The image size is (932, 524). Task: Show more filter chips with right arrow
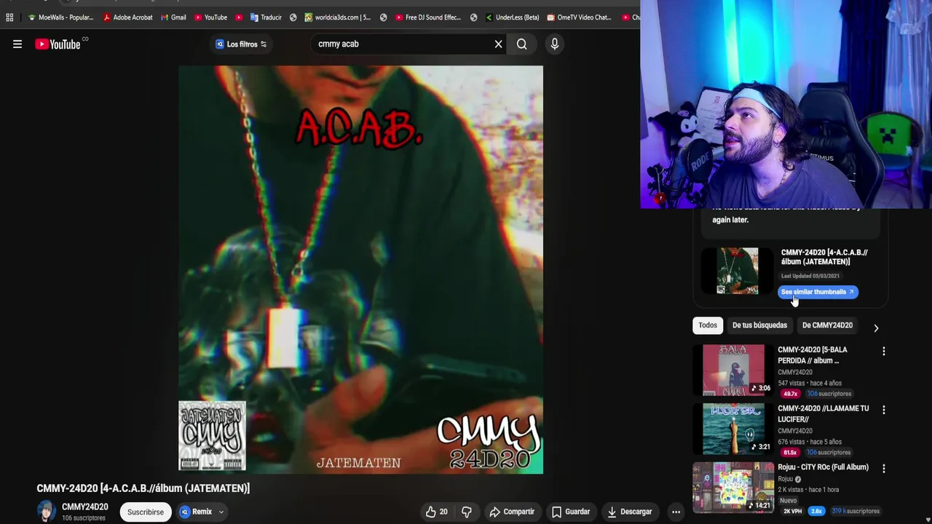click(x=876, y=328)
